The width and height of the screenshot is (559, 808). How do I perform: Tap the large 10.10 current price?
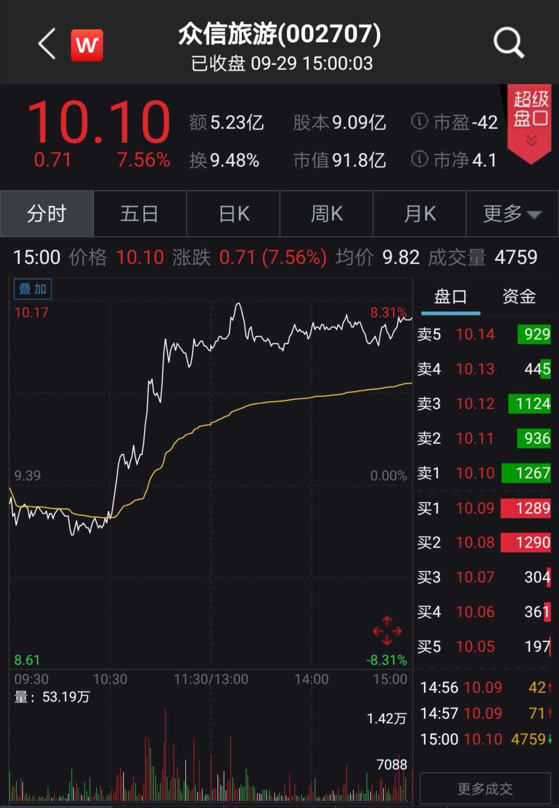[x=98, y=122]
